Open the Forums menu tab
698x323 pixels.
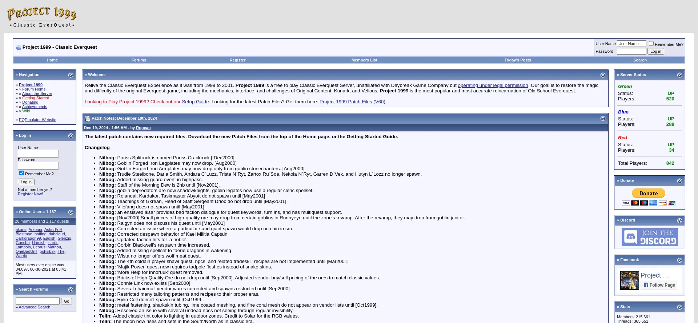click(139, 60)
